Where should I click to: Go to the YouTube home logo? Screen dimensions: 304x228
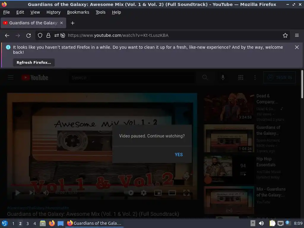[x=34, y=77]
